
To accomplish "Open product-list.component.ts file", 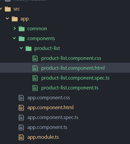I will coord(70,88).
